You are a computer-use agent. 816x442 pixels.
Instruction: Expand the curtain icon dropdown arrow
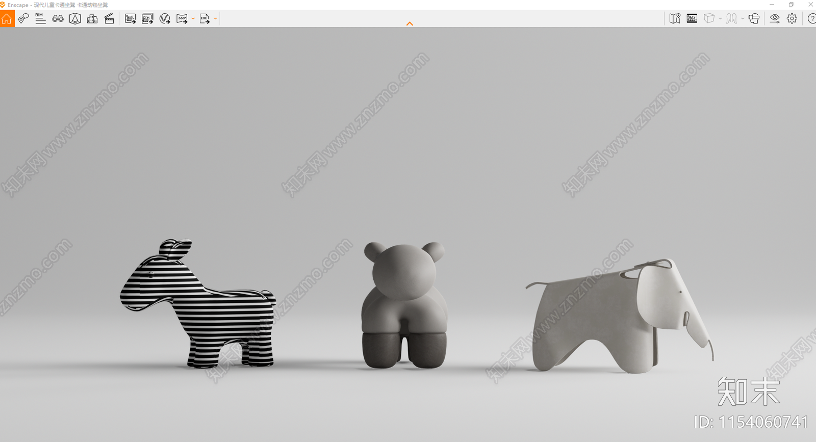click(743, 19)
